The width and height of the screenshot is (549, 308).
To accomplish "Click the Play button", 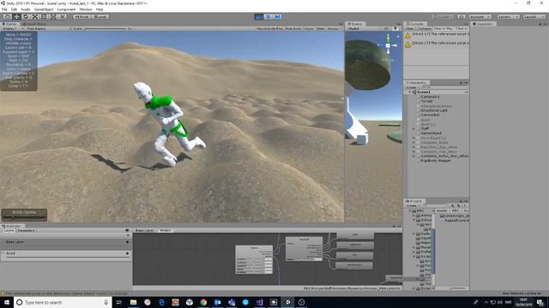I will pos(259,17).
